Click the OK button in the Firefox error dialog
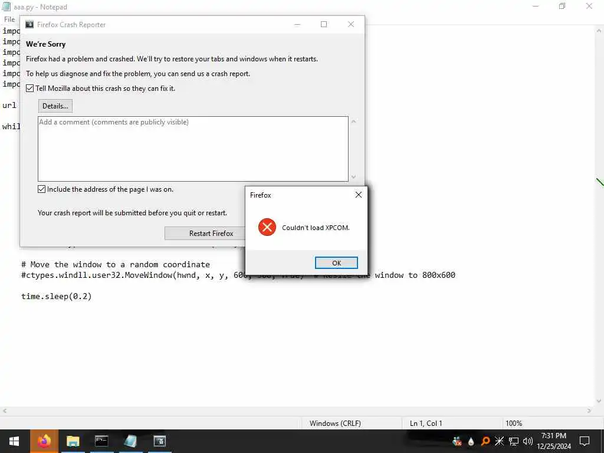This screenshot has width=604, height=453. (336, 262)
